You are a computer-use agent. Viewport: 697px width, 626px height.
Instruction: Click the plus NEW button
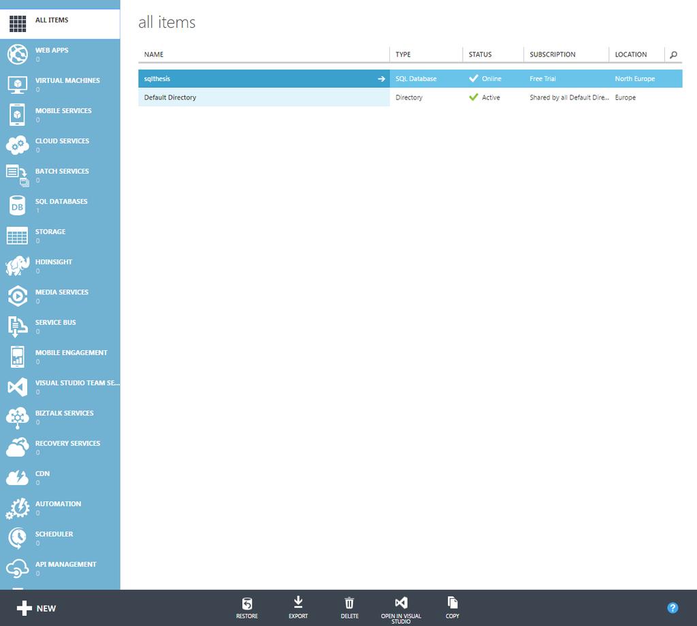pos(37,608)
